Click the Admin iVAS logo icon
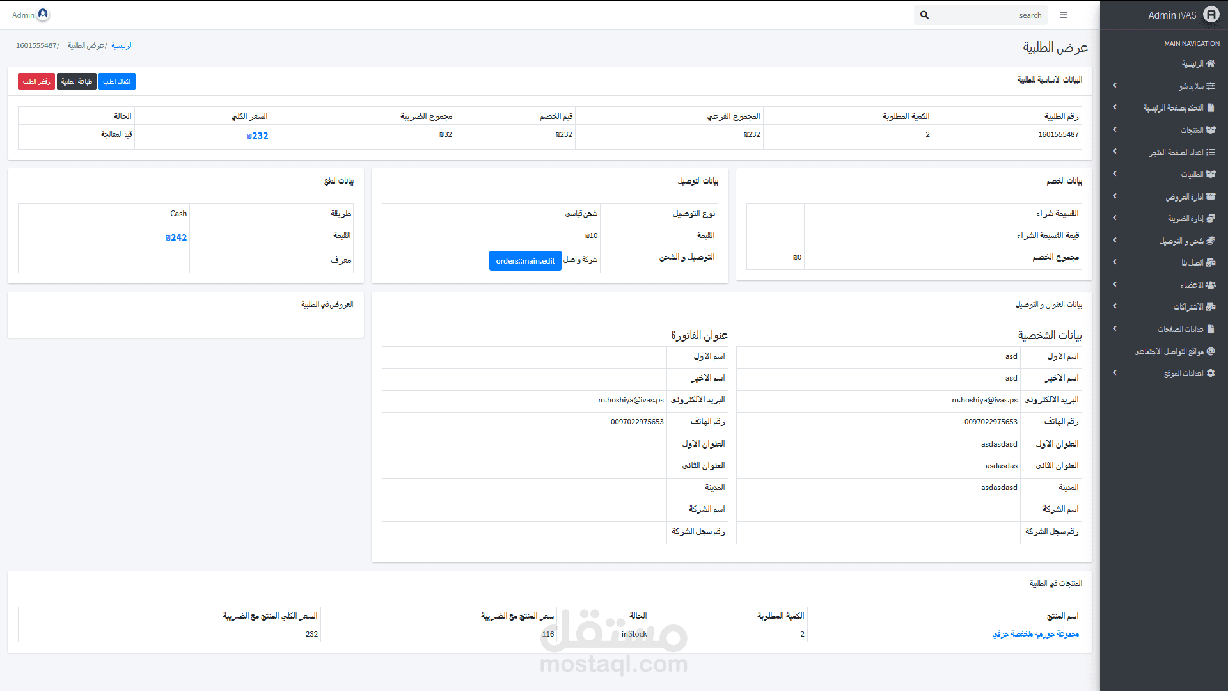The height and width of the screenshot is (691, 1228). pos(1211,15)
